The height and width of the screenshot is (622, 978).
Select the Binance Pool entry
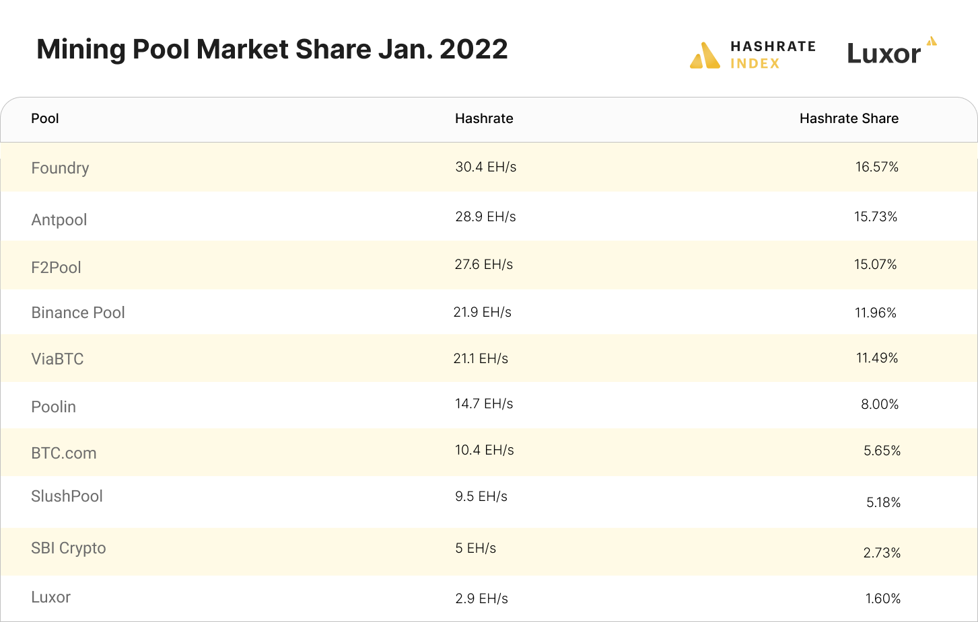click(77, 312)
